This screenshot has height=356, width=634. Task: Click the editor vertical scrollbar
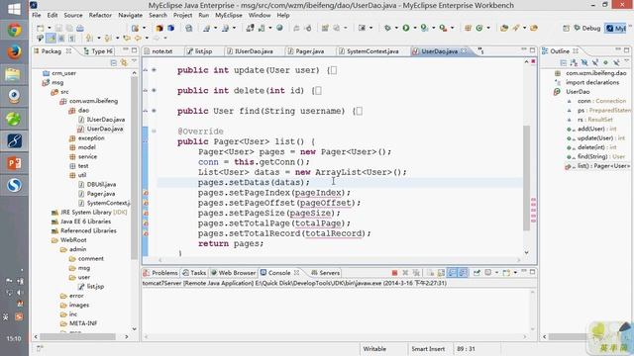click(526, 178)
